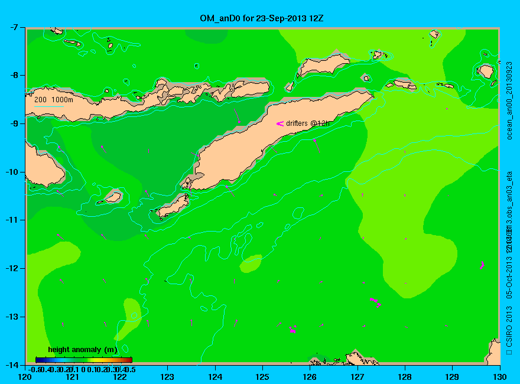Click the title OM_anD0 for 23-Sep-2013 12Z

click(261, 18)
